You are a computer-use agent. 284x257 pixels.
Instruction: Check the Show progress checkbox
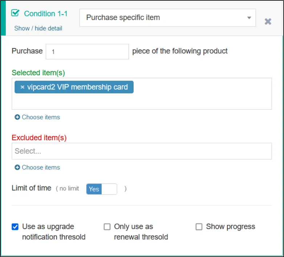199,227
